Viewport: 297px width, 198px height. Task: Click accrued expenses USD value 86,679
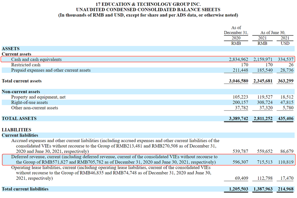[287, 151]
